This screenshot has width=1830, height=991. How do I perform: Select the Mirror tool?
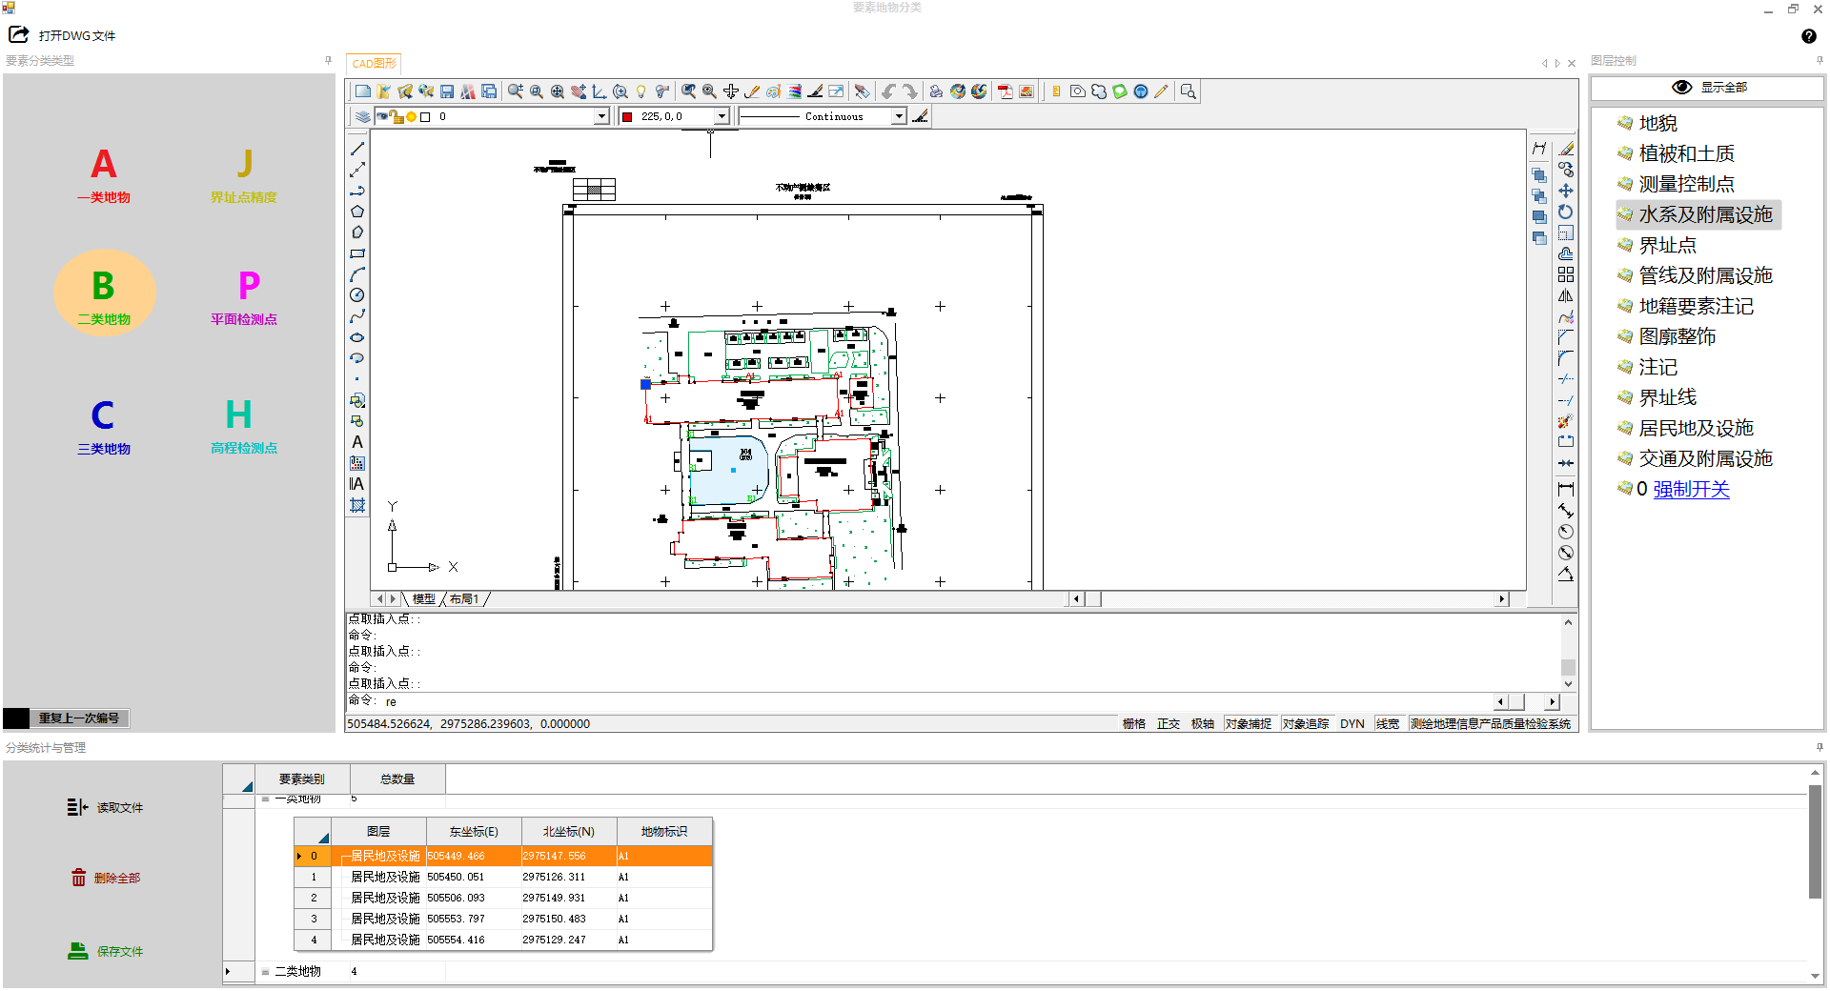[x=1566, y=295]
